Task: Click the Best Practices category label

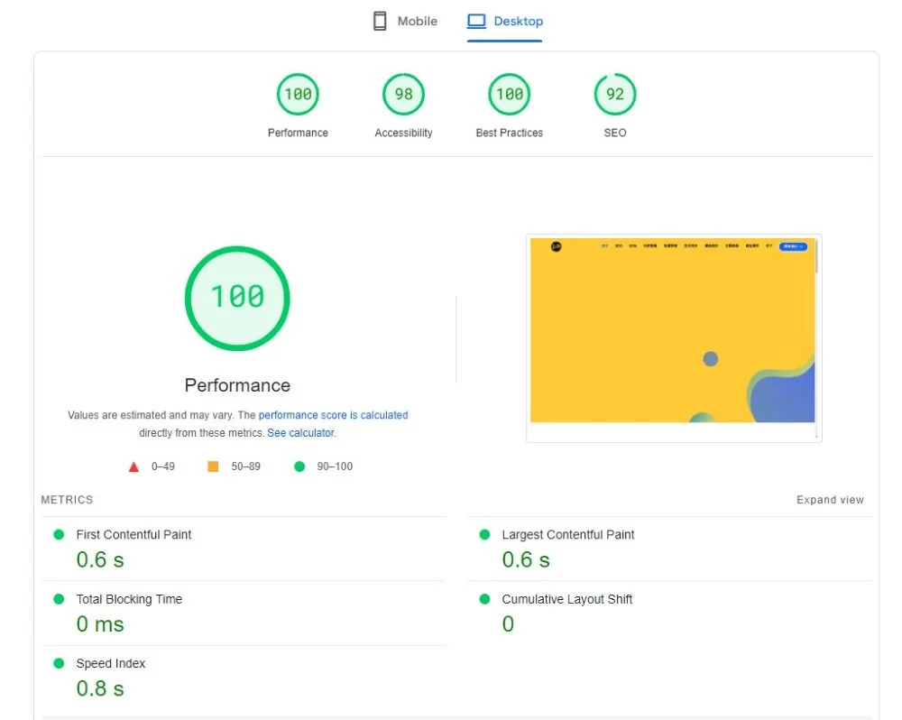Action: pyautogui.click(x=509, y=133)
